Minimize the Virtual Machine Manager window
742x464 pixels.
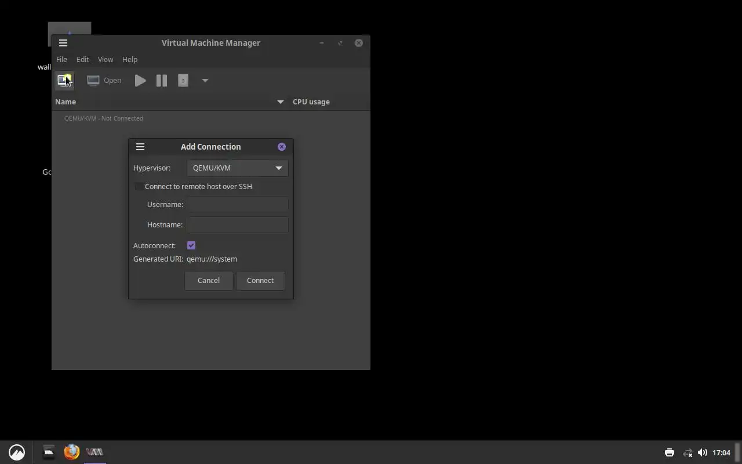pos(322,43)
